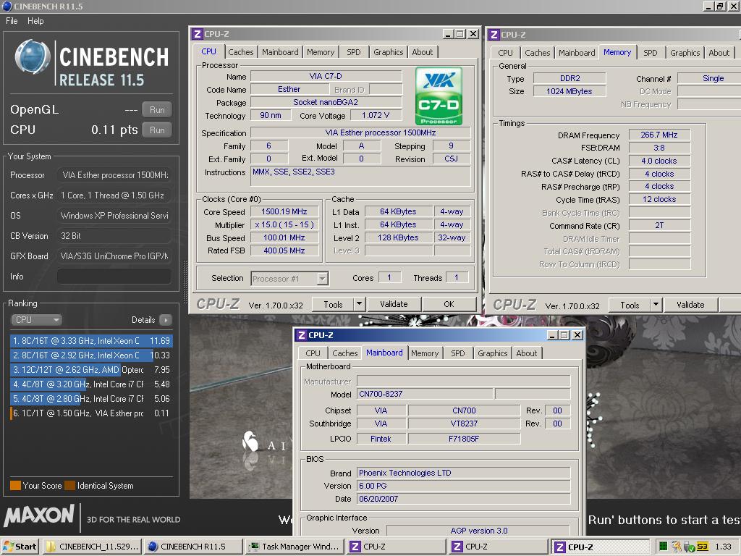
Task: Switch to Caches tab in CPU window
Action: [x=241, y=52]
